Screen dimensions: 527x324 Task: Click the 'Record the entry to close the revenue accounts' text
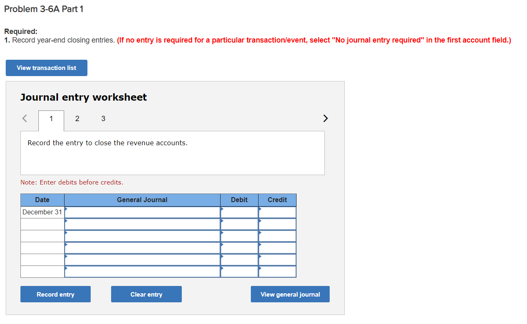click(x=107, y=143)
